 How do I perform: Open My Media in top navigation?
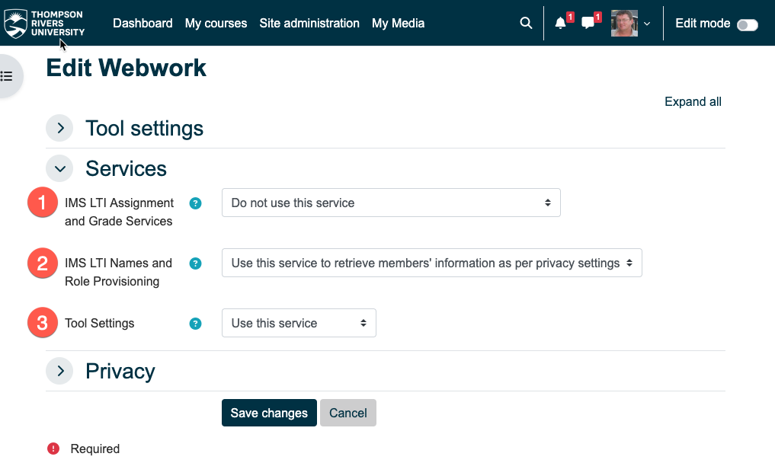398,23
